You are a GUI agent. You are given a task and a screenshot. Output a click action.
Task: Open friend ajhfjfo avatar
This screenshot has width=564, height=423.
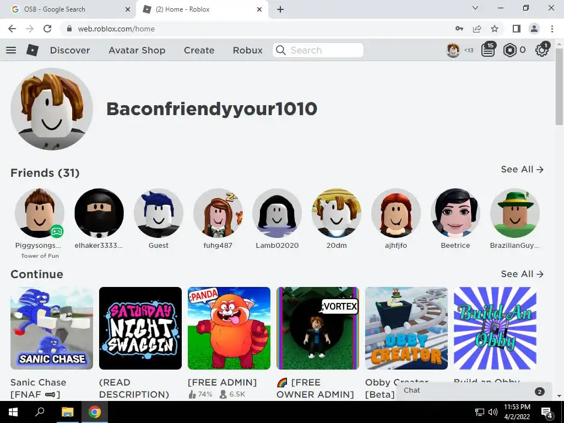tap(396, 213)
